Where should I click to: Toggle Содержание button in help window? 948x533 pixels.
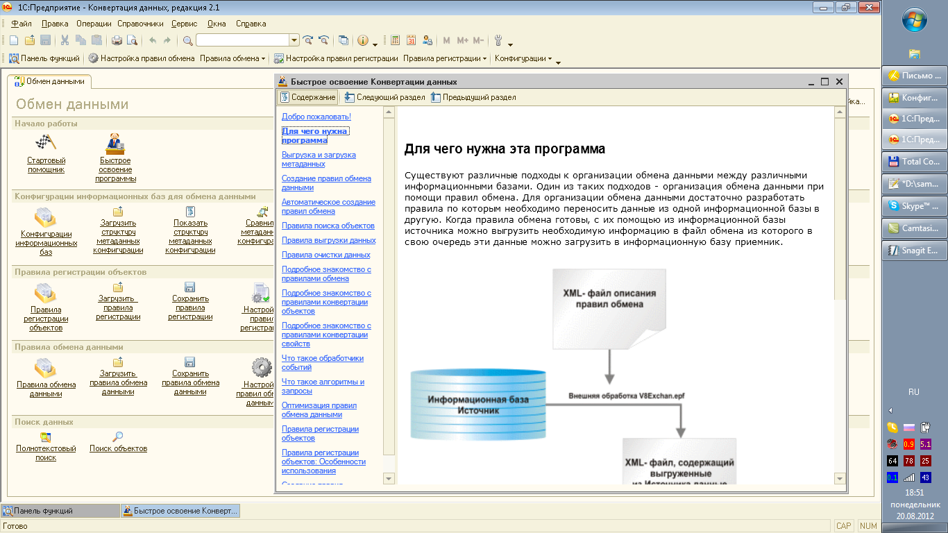(307, 97)
